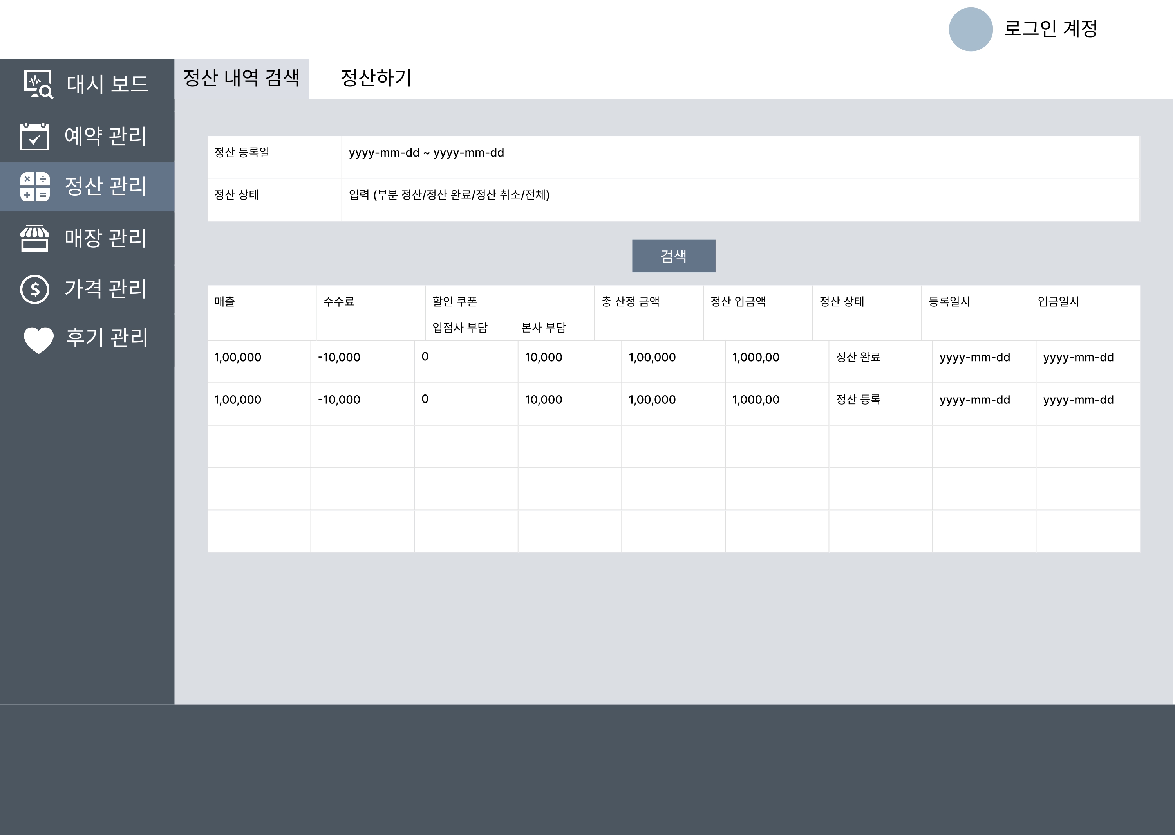The height and width of the screenshot is (835, 1175).
Task: Click the 총 산정 금액 column header
Action: pyautogui.click(x=631, y=302)
